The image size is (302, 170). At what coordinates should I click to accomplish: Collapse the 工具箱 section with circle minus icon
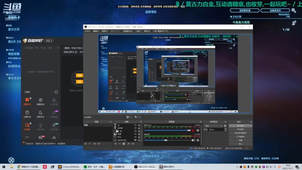point(56,92)
